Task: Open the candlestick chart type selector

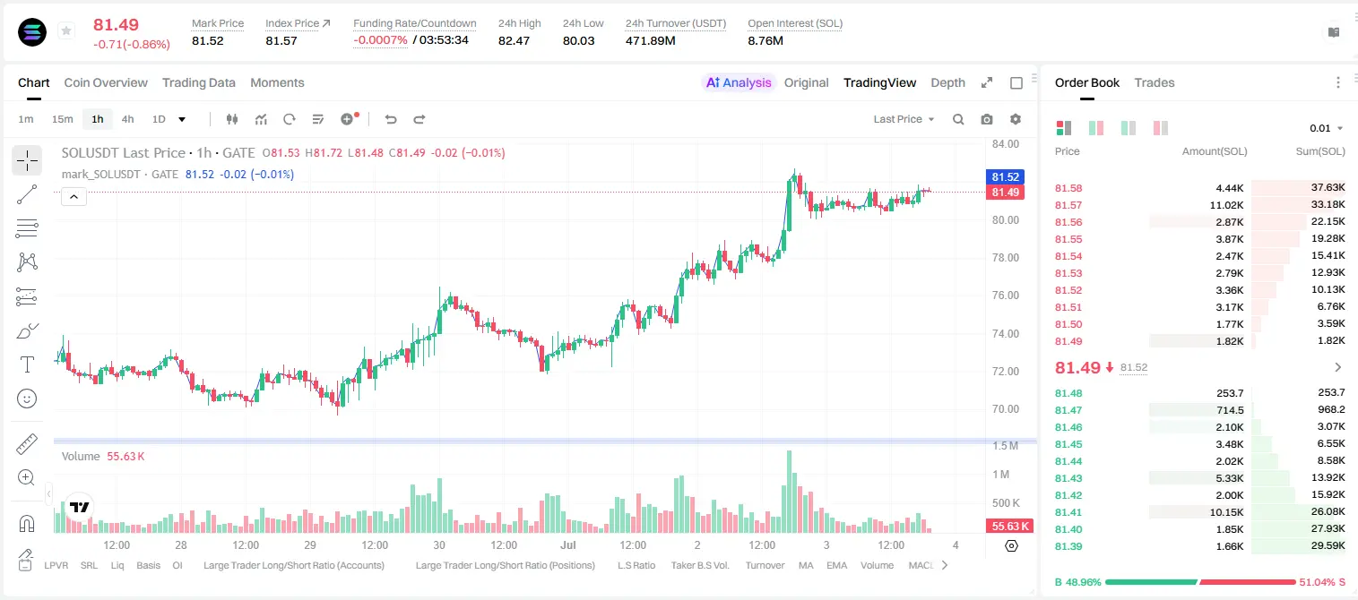Action: point(232,119)
